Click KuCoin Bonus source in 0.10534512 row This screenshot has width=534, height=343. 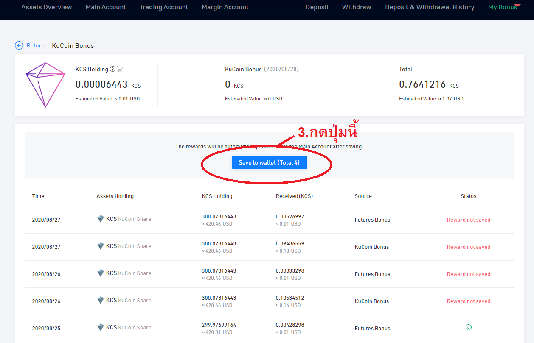(372, 301)
